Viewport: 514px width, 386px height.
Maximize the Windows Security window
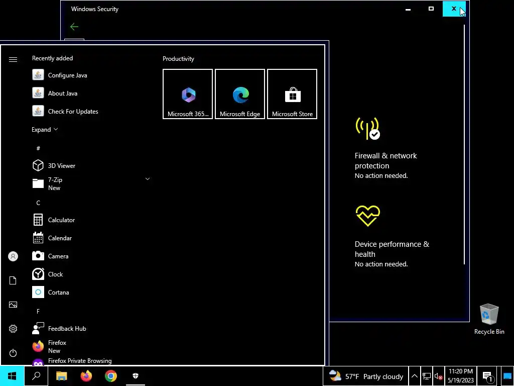tap(431, 9)
